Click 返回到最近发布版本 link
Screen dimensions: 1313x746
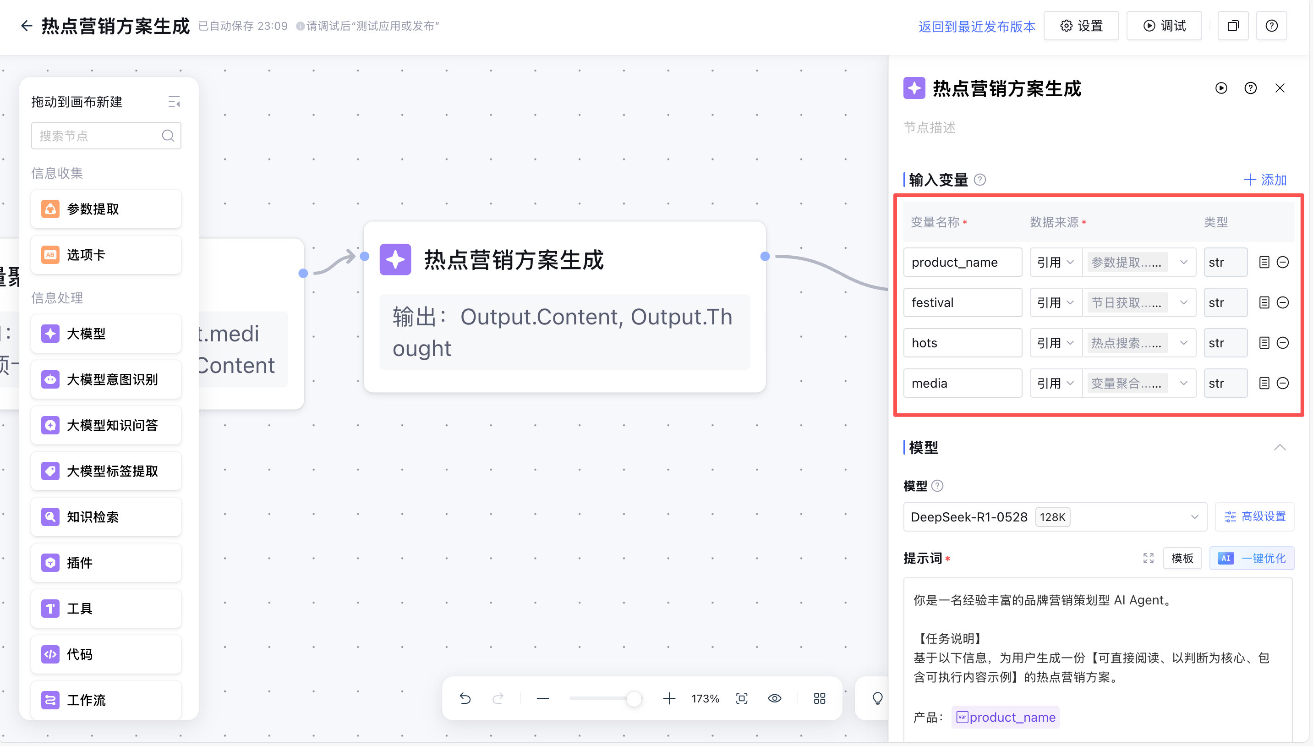(x=977, y=26)
